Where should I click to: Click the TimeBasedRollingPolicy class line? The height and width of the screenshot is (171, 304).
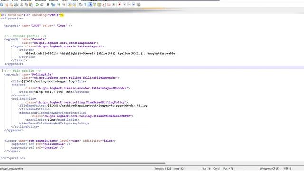click(x=76, y=102)
